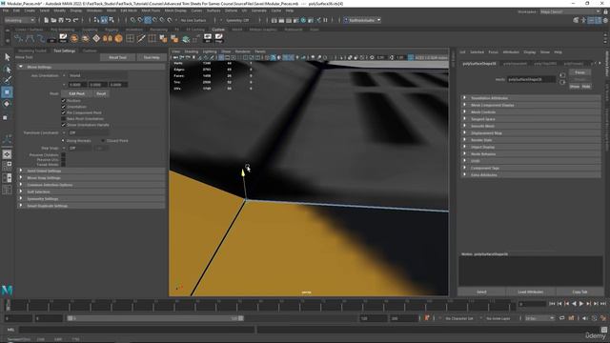
Task: Open the Modeling menu set dropdown
Action: click(x=19, y=20)
